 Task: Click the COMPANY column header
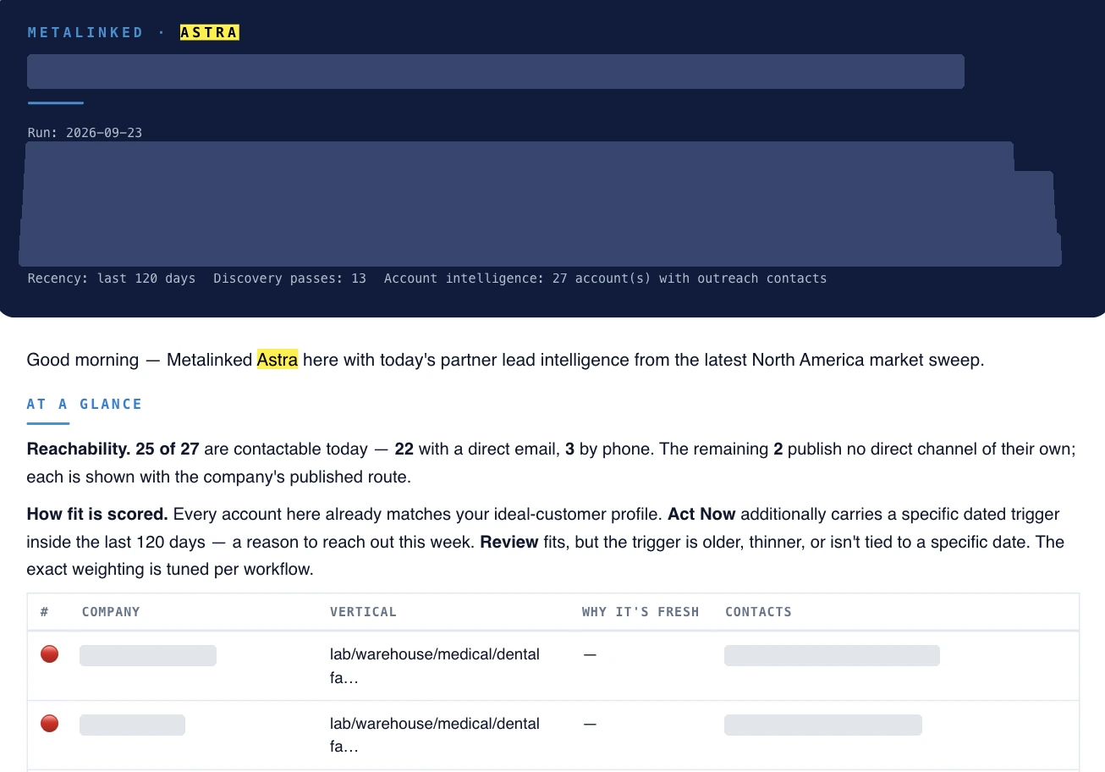coord(111,611)
